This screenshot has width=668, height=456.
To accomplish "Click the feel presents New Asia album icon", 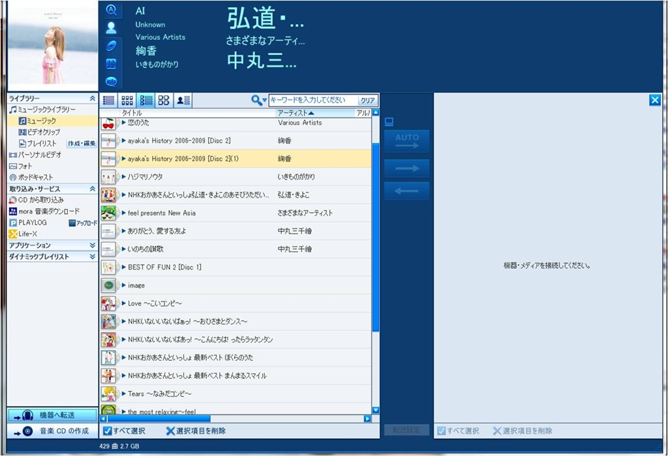I will coord(109,213).
